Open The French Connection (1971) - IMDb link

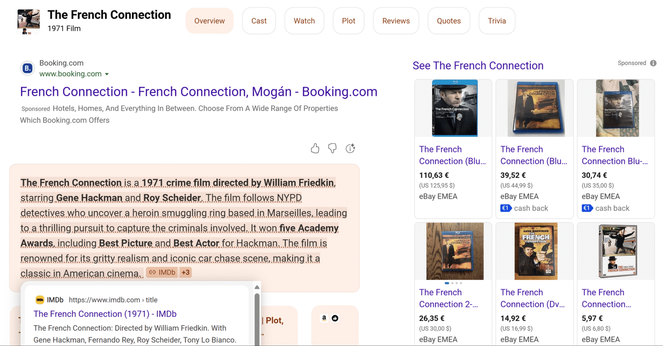(x=105, y=314)
